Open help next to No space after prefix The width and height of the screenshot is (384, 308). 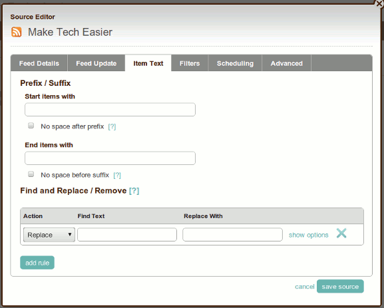(x=112, y=126)
